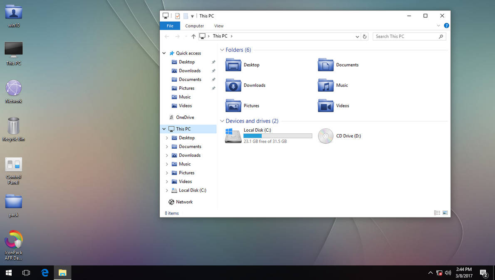This screenshot has height=280, width=495.
Task: Collapse the Quick access tree node
Action: [164, 53]
